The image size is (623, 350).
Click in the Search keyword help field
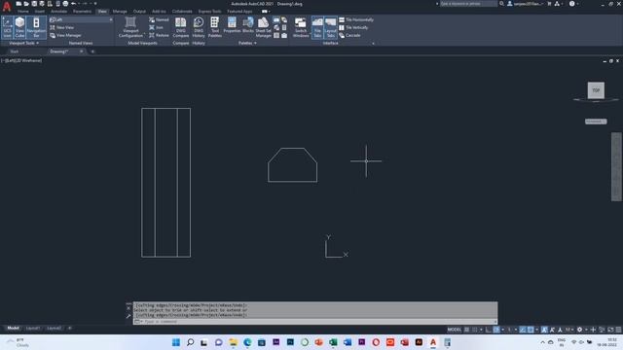click(x=468, y=4)
